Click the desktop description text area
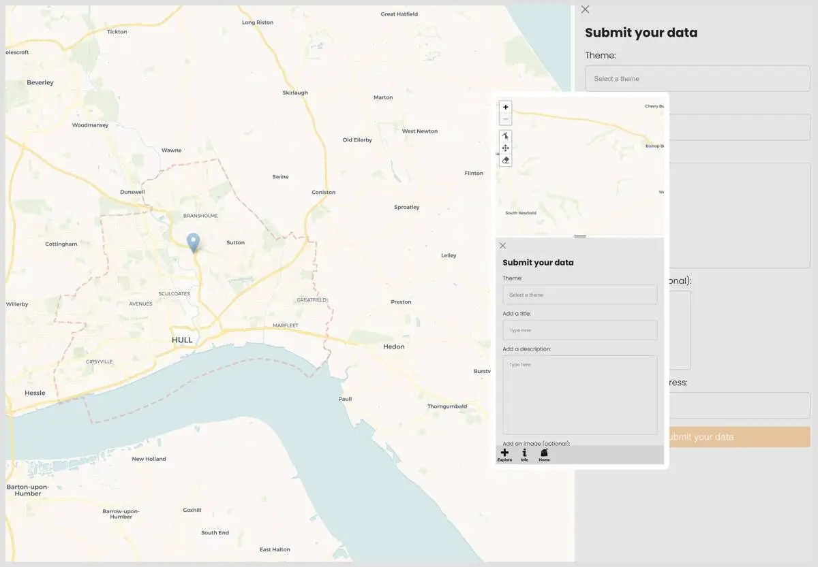This screenshot has height=567, width=818. [x=740, y=215]
